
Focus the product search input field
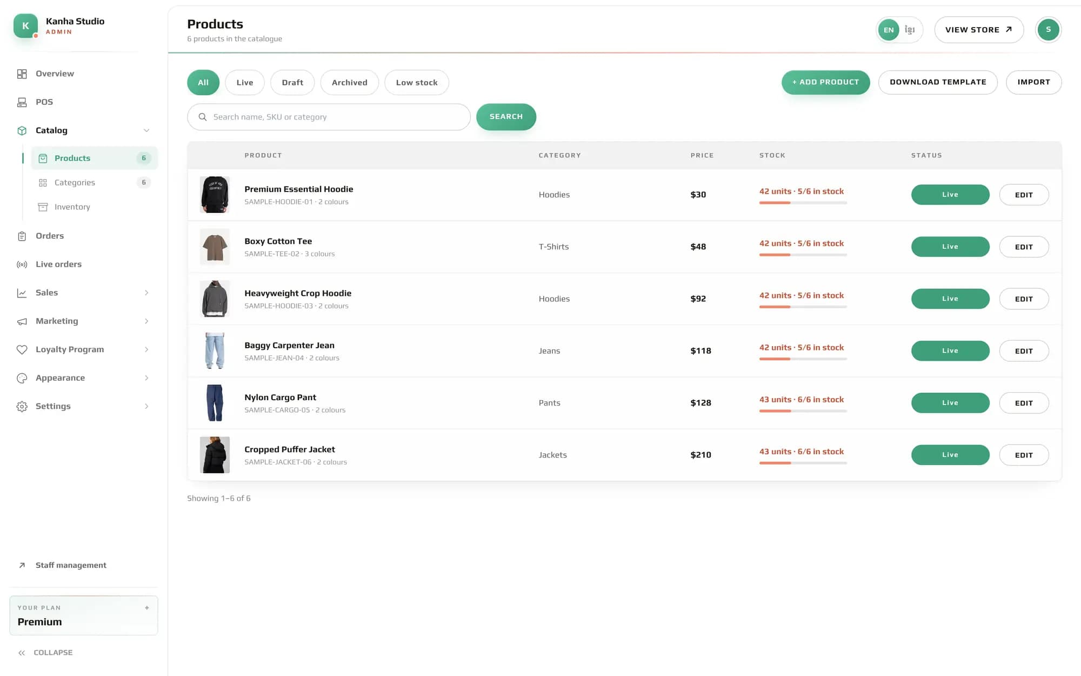click(329, 117)
